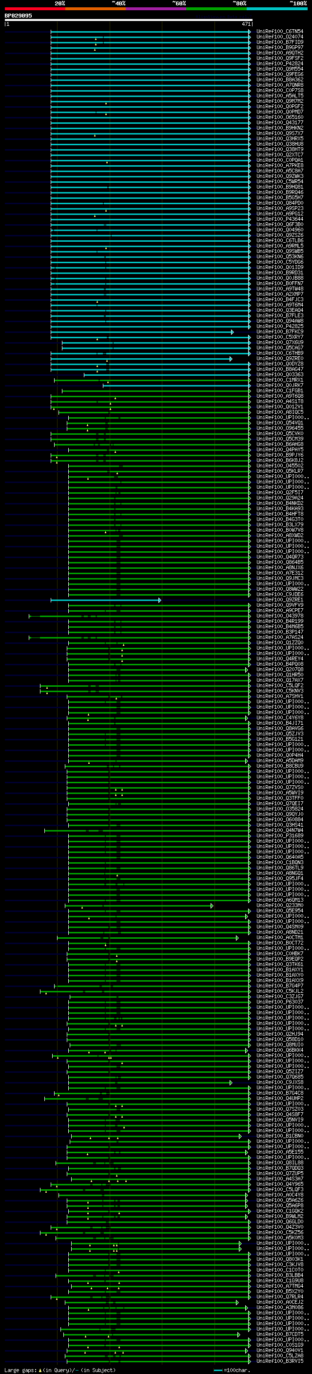Click label UniRef100_Q84PD0
This screenshot has width=312, height=1374.
pos(280,203)
